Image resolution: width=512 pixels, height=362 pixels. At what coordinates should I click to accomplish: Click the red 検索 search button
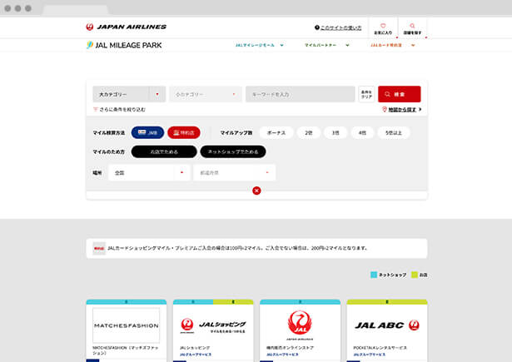(x=399, y=94)
